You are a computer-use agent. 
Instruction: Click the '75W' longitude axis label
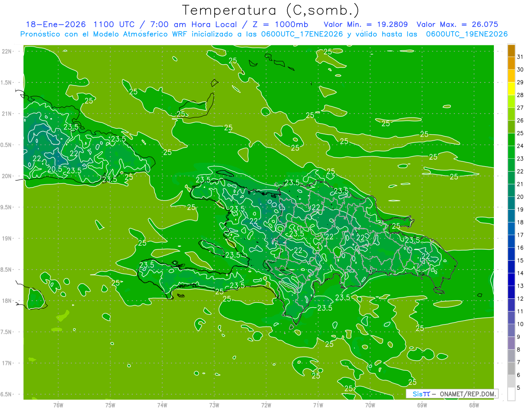coord(110,405)
